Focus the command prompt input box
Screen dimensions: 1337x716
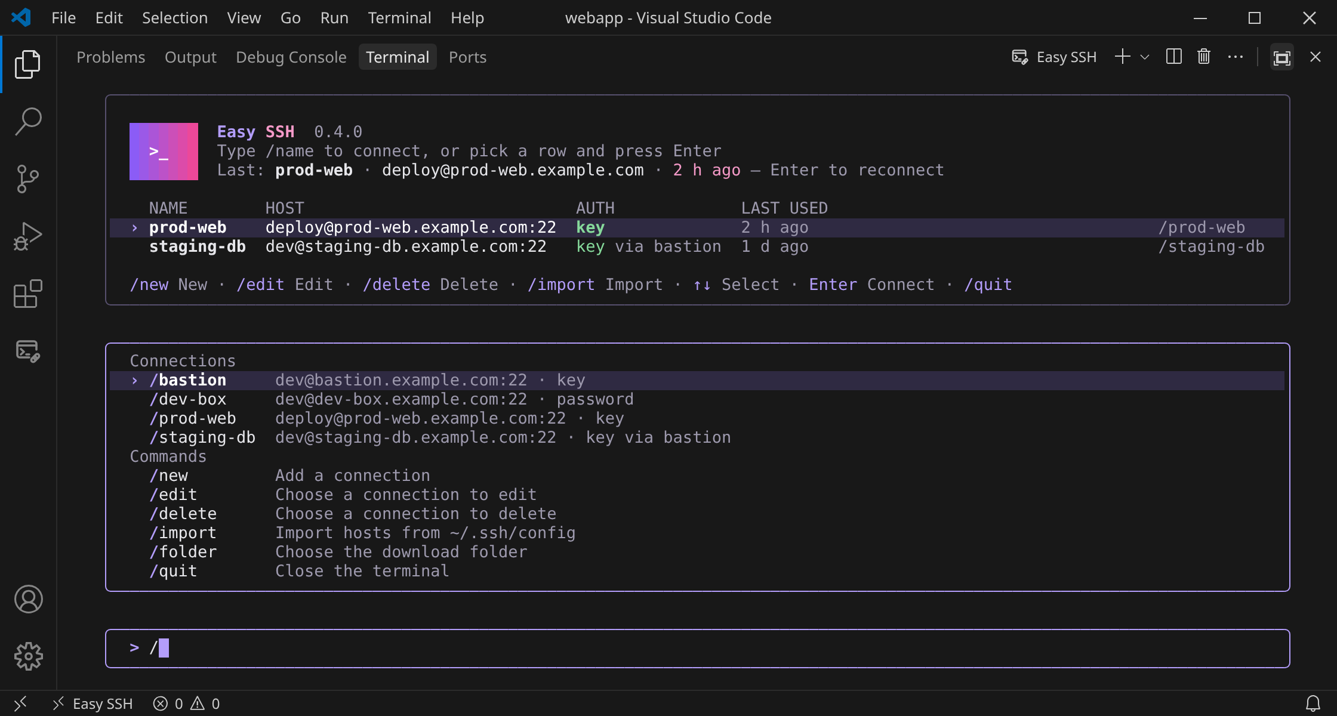point(697,648)
